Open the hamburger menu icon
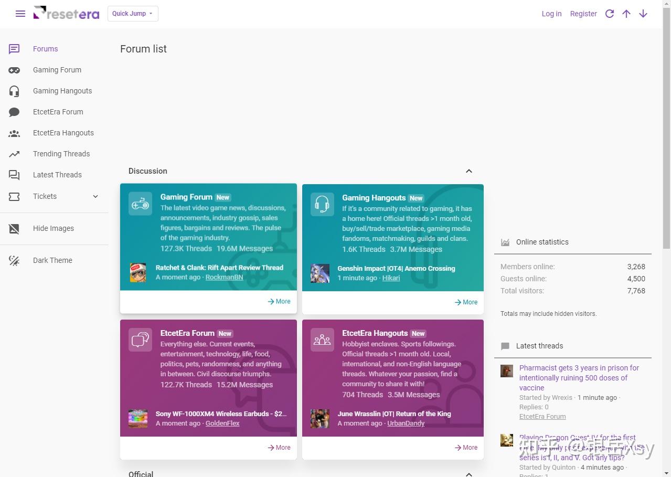 (x=20, y=14)
